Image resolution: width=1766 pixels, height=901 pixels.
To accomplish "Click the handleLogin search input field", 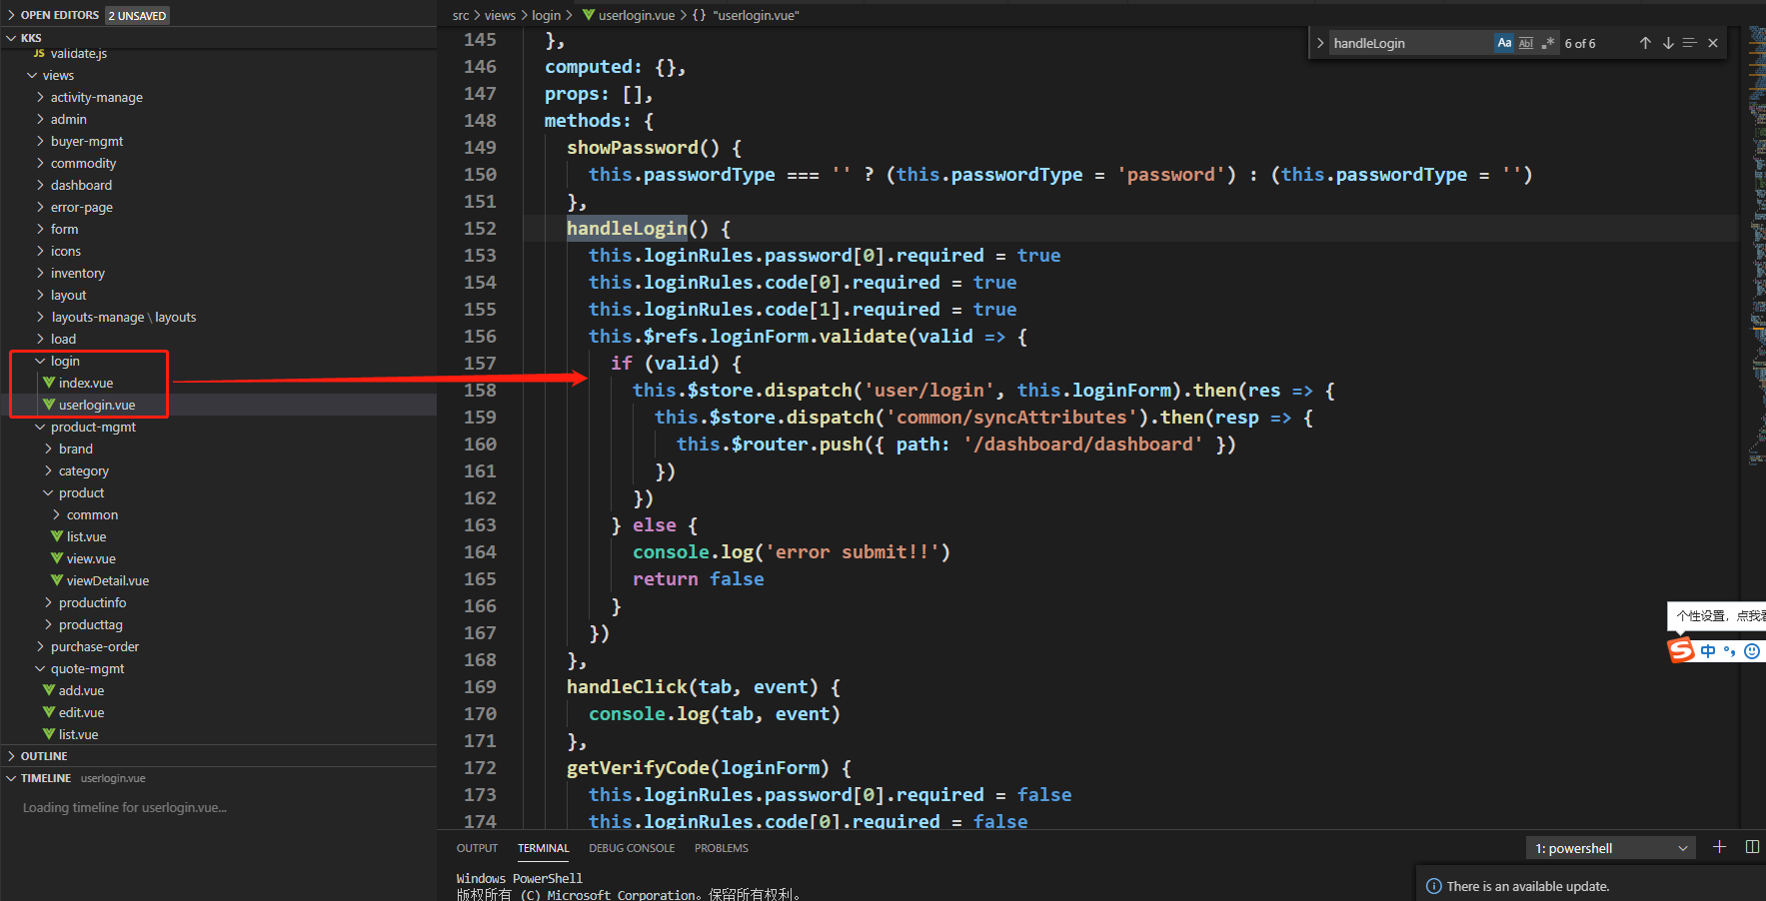I will click(1411, 43).
